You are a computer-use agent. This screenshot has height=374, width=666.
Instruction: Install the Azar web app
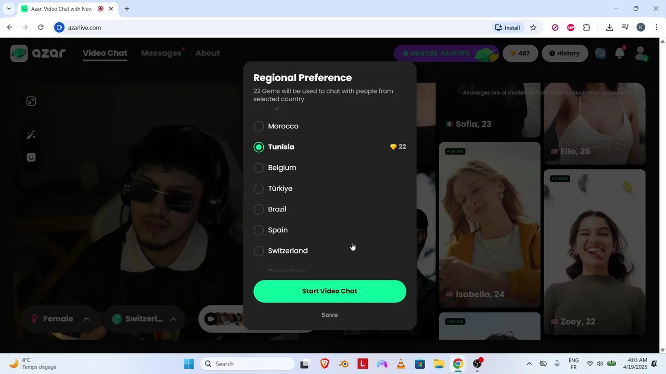(x=507, y=28)
